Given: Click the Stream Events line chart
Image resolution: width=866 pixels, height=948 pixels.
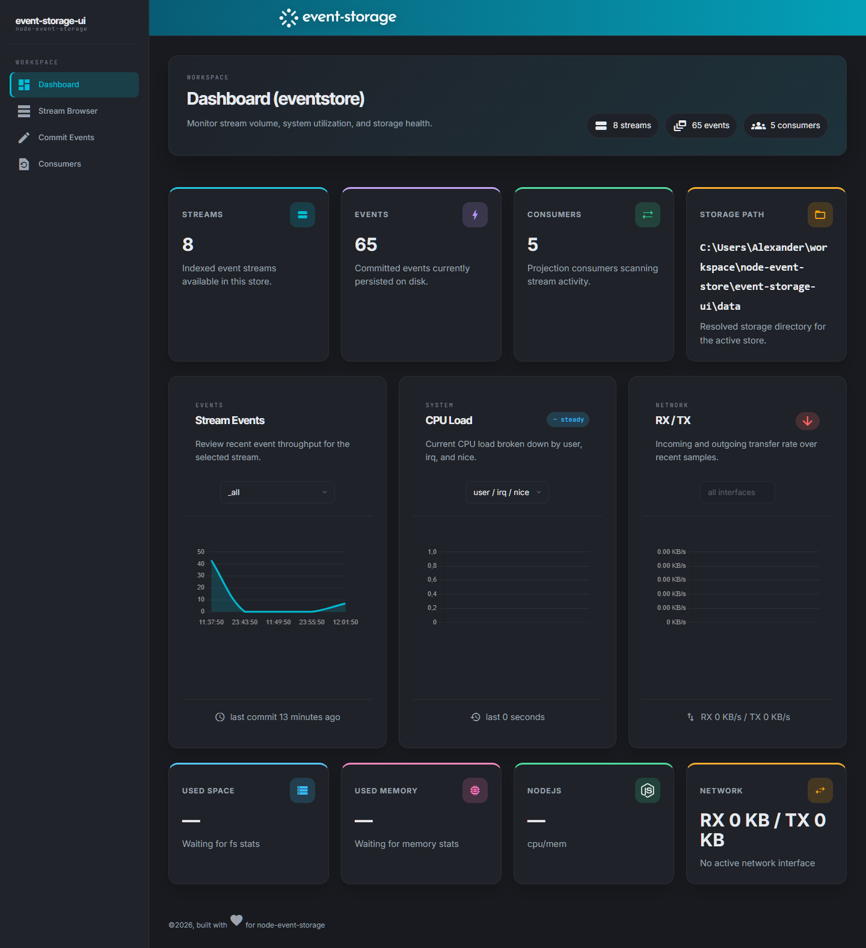Looking at the screenshot, I should pyautogui.click(x=277, y=586).
